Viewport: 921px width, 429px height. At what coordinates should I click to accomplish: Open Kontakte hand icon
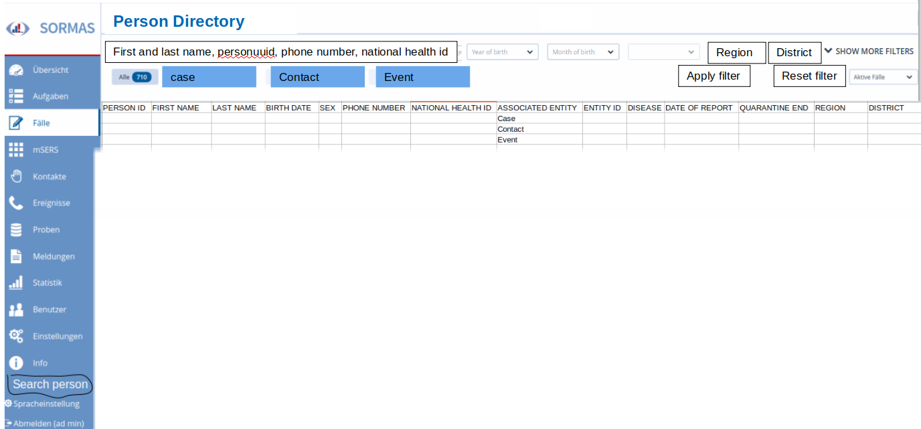[17, 177]
